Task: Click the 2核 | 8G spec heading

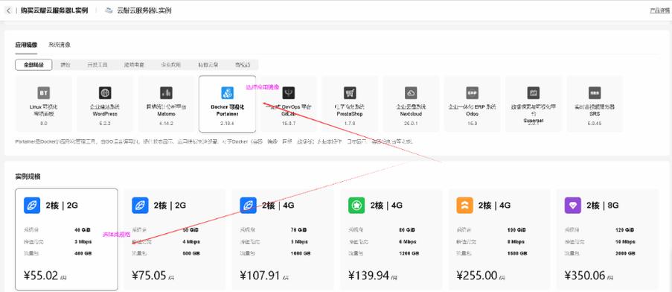Action: (x=603, y=206)
